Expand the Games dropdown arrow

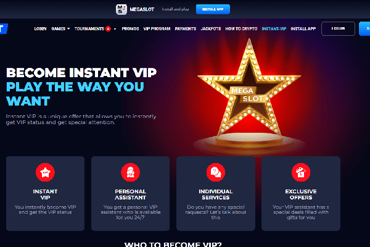[68, 28]
